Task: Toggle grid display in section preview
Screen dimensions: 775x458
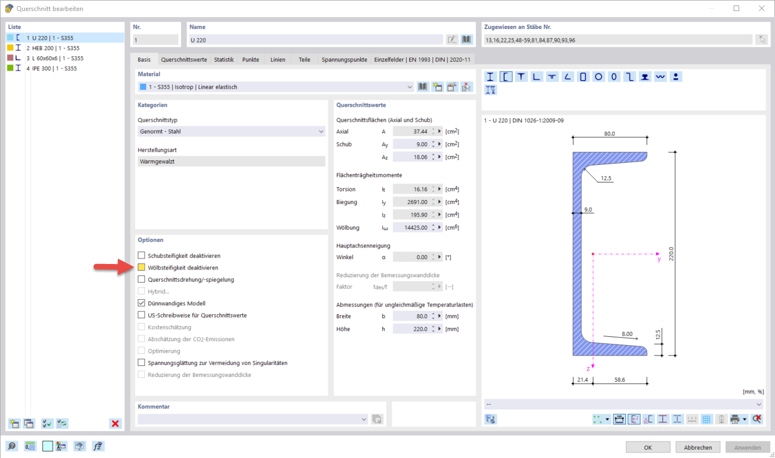Action: point(706,419)
